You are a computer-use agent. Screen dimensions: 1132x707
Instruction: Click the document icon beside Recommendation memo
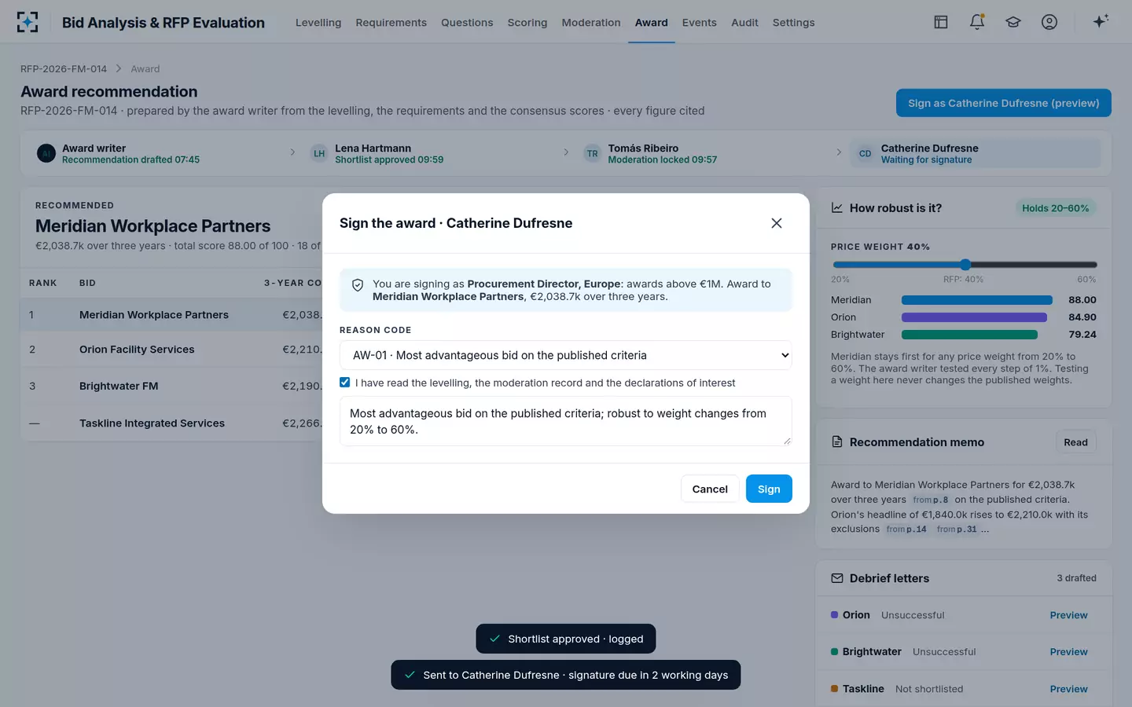pos(837,442)
